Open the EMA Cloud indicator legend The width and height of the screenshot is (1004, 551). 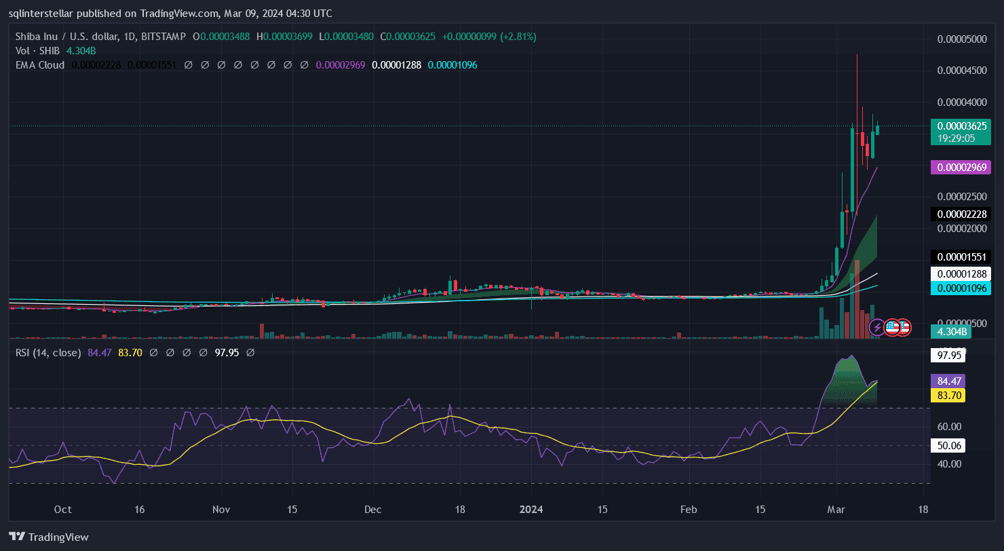40,65
